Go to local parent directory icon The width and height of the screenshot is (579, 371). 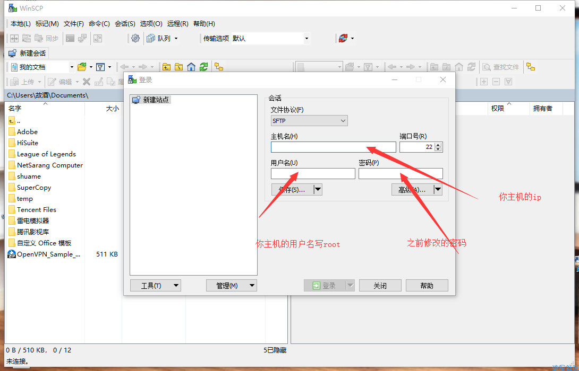(x=167, y=67)
